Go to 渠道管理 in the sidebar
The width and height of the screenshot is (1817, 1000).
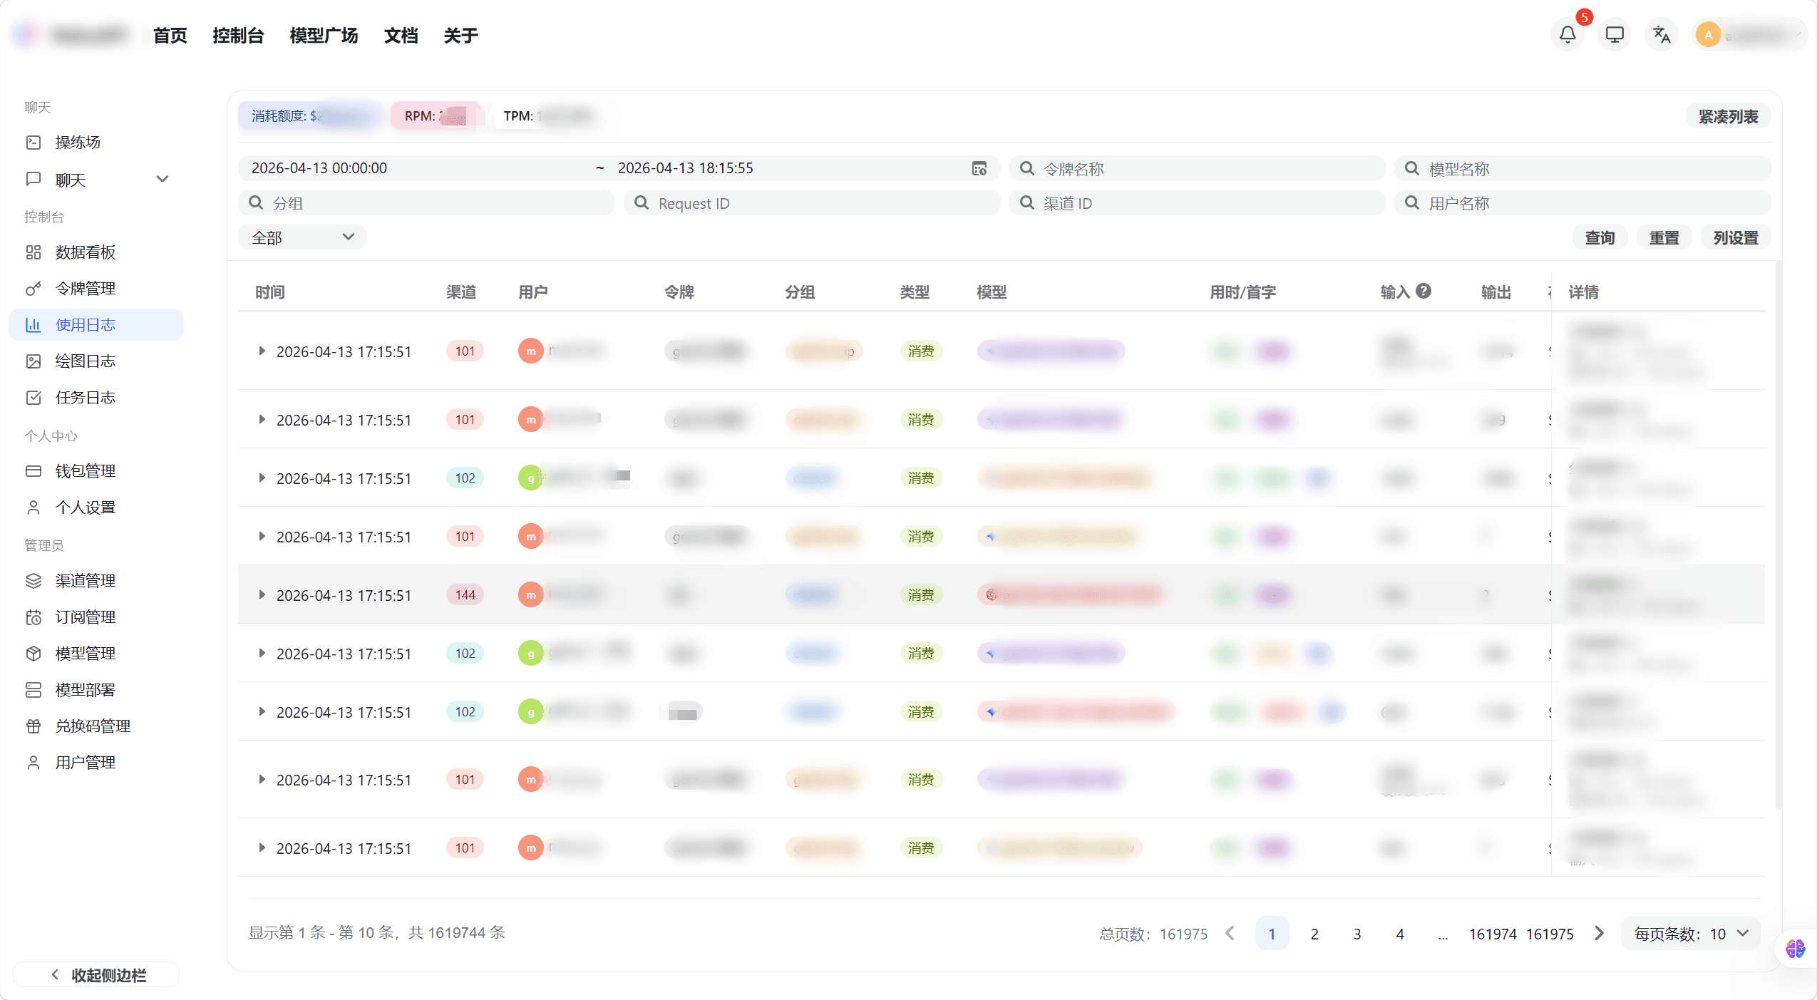click(x=85, y=581)
